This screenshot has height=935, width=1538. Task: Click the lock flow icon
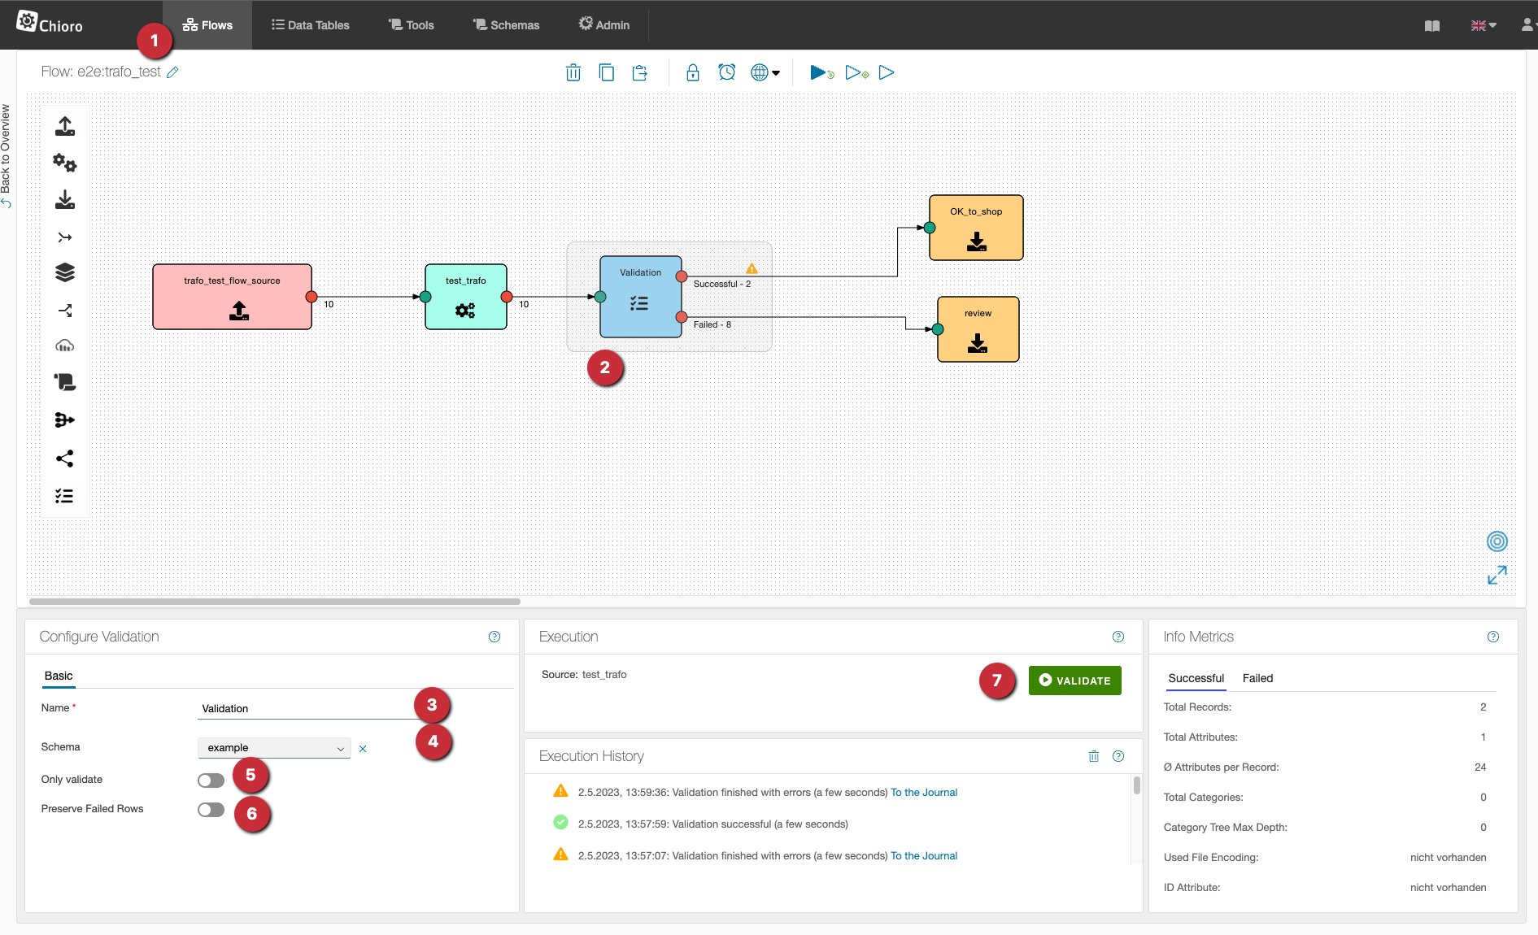693,72
